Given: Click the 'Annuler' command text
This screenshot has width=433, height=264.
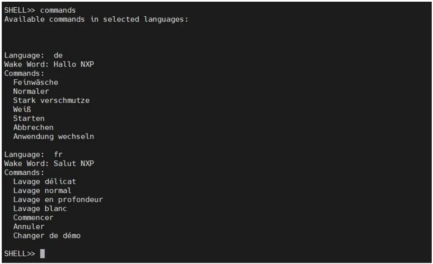Looking at the screenshot, I should (x=29, y=226).
